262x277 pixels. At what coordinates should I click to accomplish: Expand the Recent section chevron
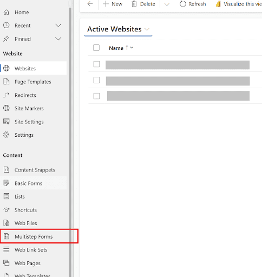pyautogui.click(x=58, y=25)
